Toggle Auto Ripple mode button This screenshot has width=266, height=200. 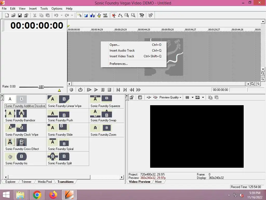[92, 15]
